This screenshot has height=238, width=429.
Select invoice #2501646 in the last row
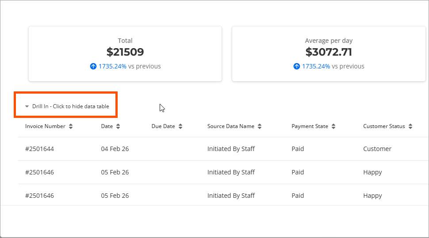pyautogui.click(x=39, y=196)
